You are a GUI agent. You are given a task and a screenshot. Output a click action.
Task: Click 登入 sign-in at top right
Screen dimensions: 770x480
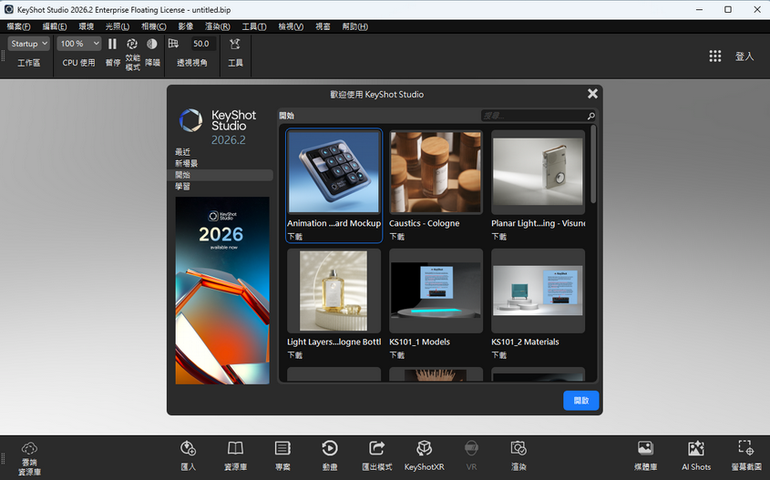[x=744, y=56]
